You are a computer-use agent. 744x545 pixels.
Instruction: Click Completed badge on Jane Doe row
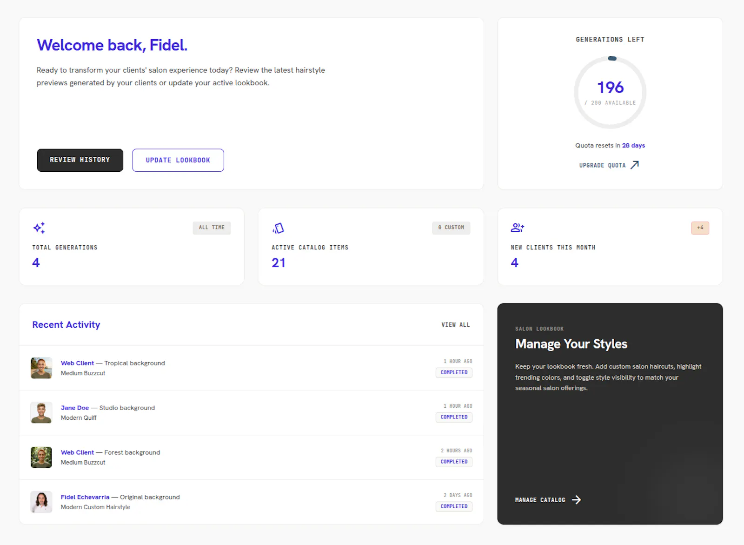[454, 417]
